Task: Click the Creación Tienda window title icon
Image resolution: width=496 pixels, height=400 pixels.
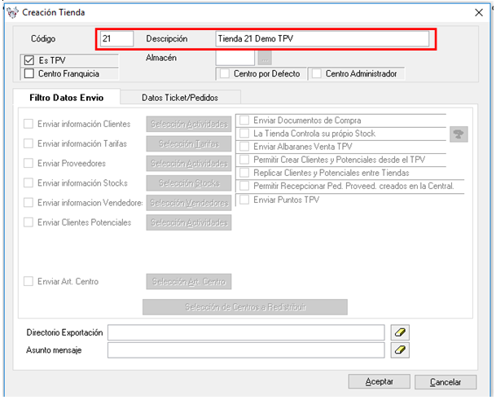Action: tap(10, 12)
